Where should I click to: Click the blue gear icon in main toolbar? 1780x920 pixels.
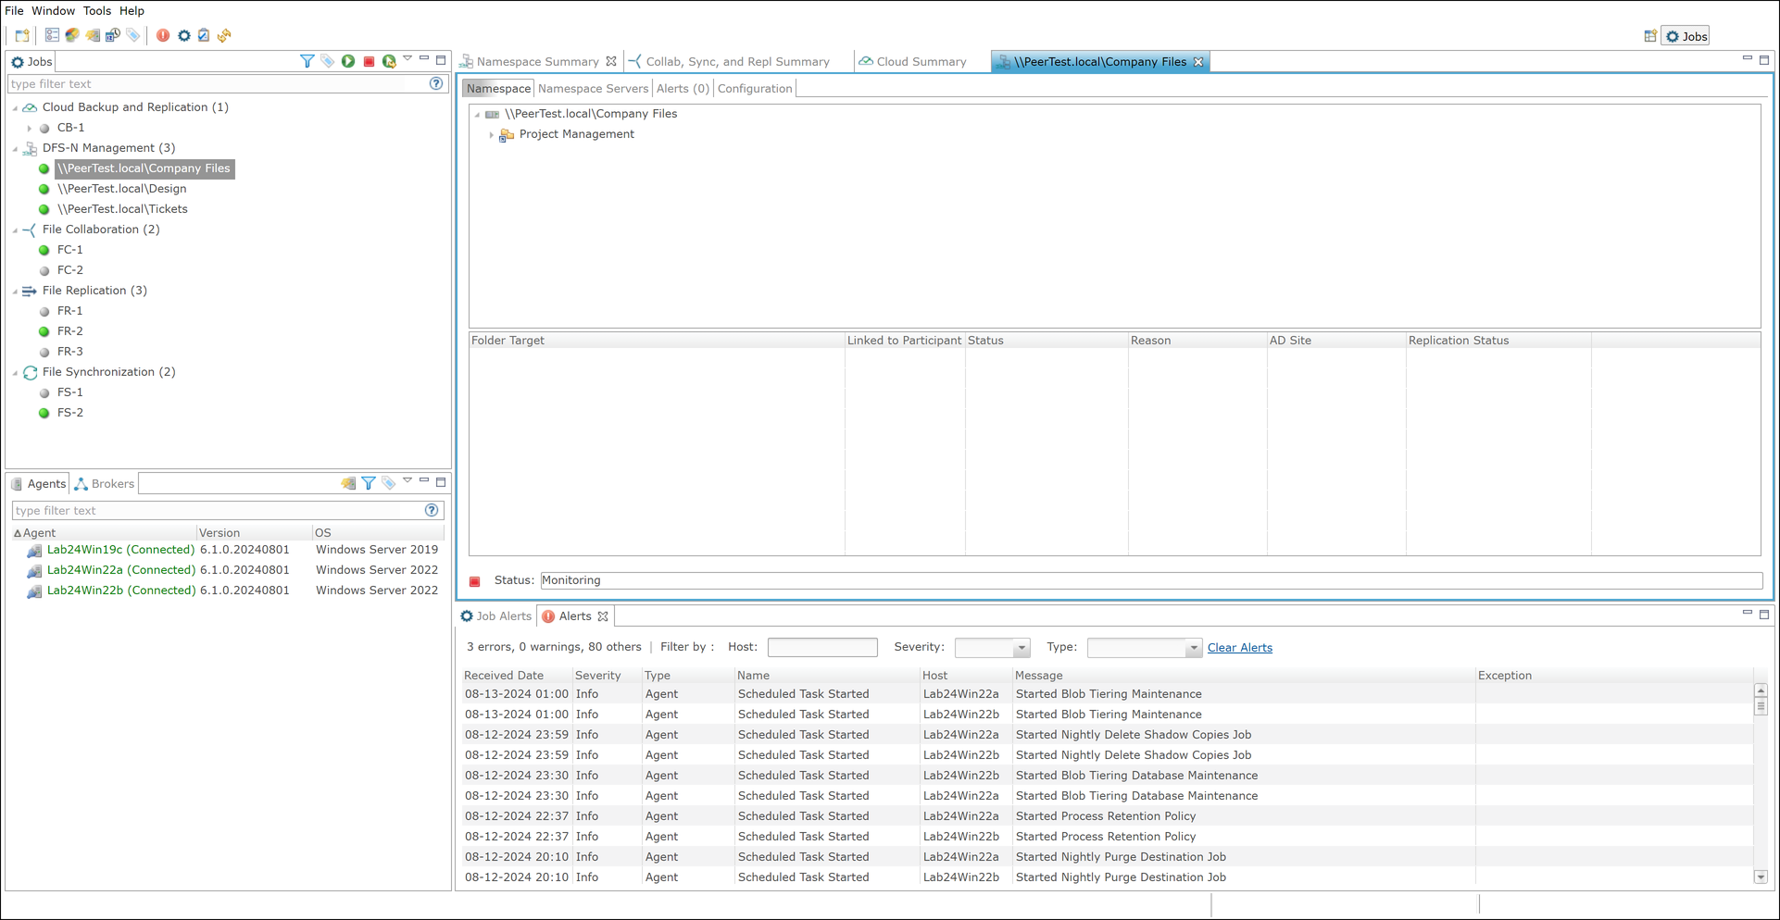pos(184,36)
